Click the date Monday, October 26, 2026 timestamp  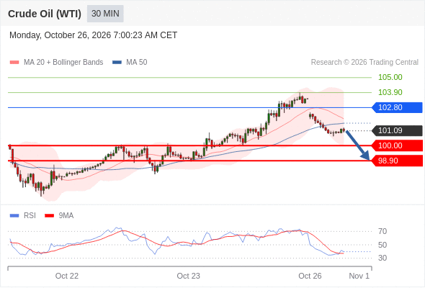pos(93,35)
